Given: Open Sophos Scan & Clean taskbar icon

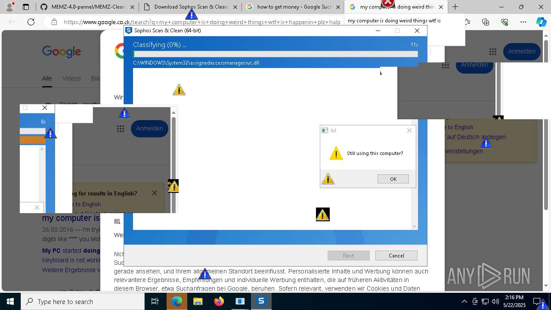Looking at the screenshot, I should pos(261,301).
